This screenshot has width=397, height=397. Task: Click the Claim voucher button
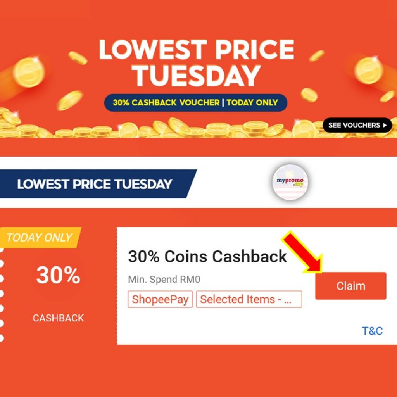click(x=350, y=286)
